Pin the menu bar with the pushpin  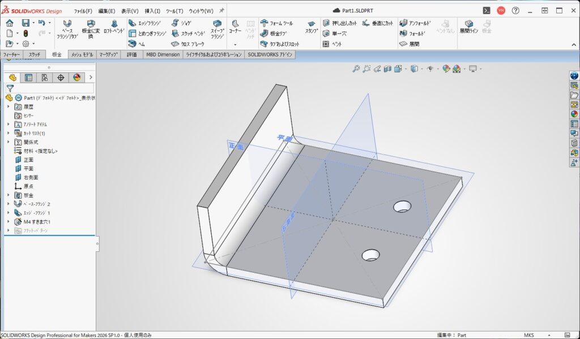coord(221,11)
